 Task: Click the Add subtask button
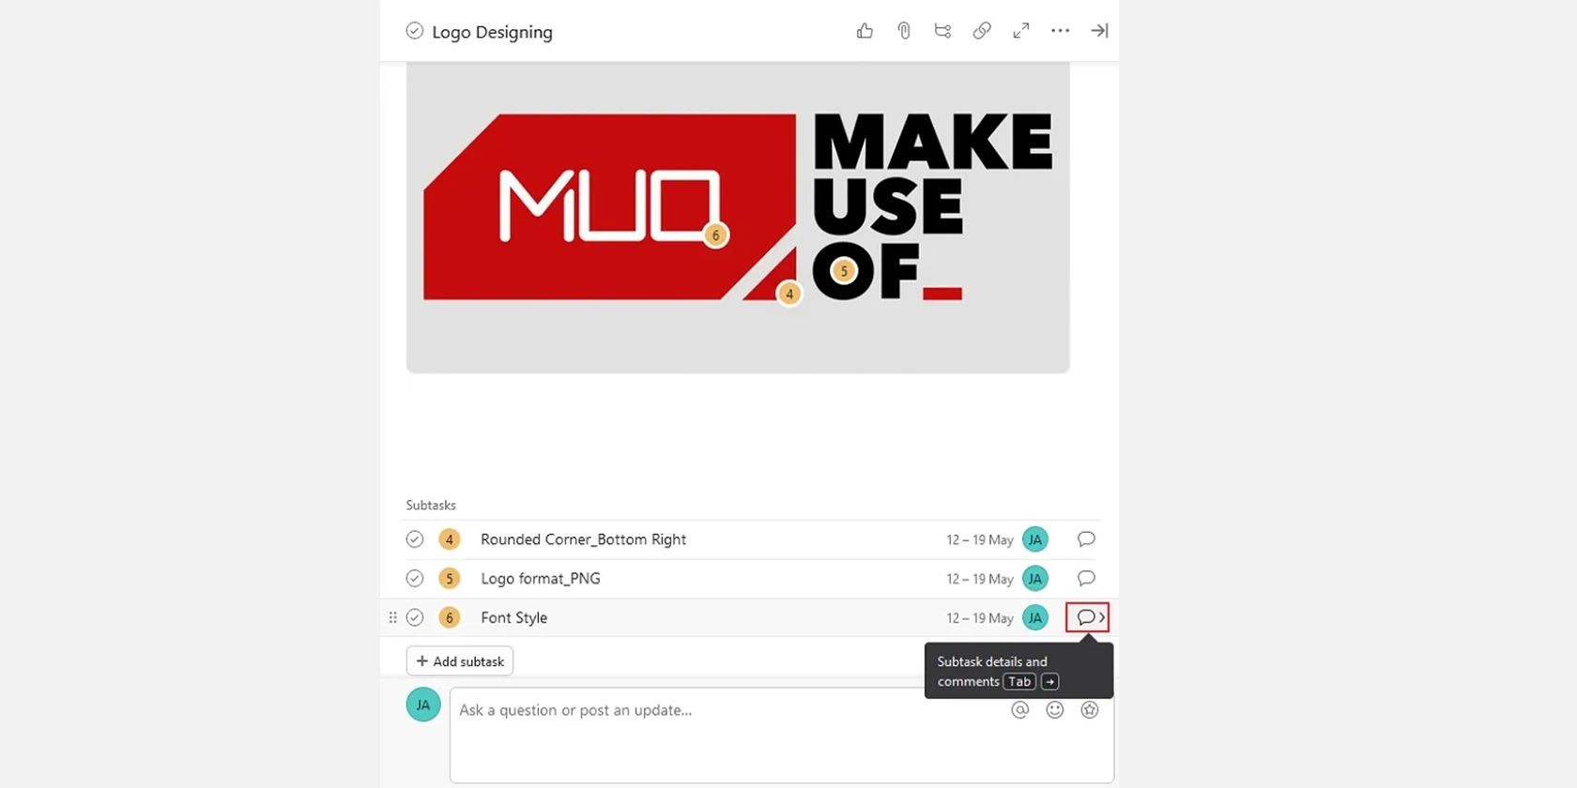click(460, 661)
